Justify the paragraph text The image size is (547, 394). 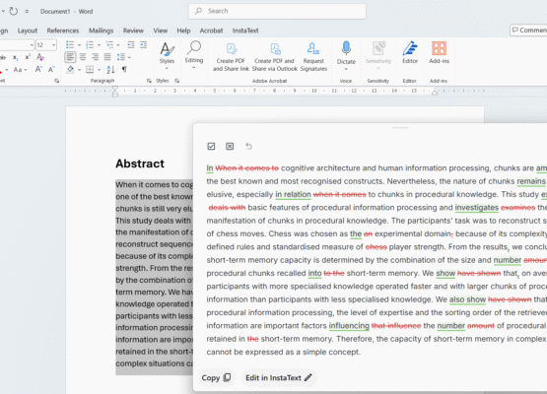(107, 57)
